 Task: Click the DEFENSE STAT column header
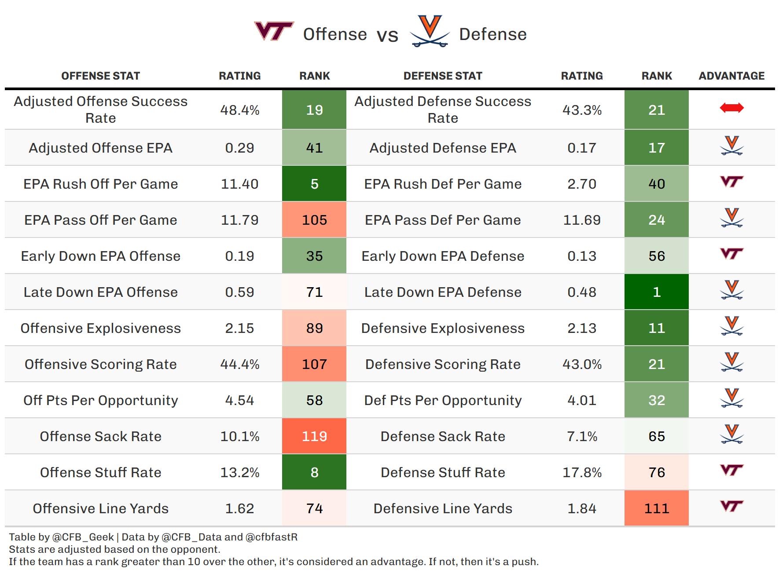click(443, 76)
